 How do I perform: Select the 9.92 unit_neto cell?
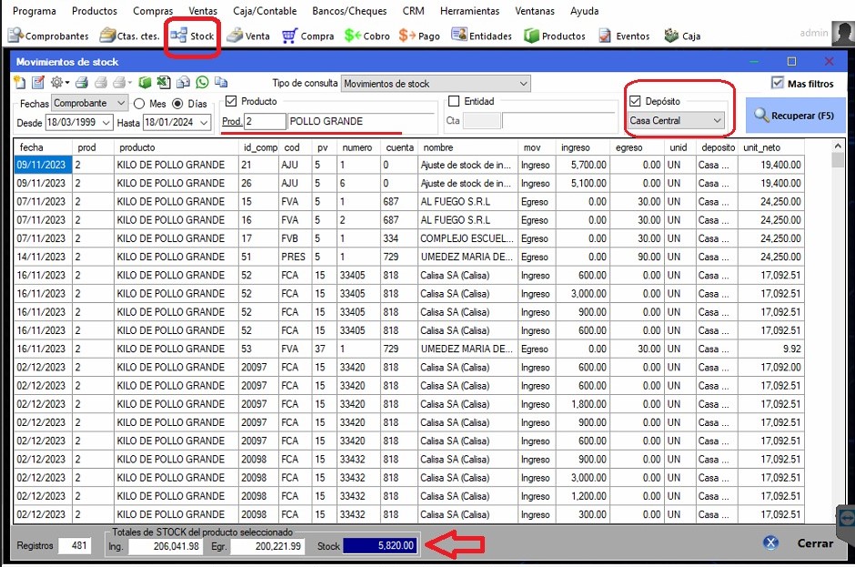pos(771,349)
